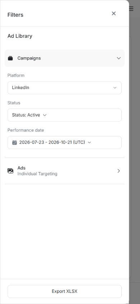Click the chevron next to Status: Active
The image size is (140, 304).
pos(45,115)
